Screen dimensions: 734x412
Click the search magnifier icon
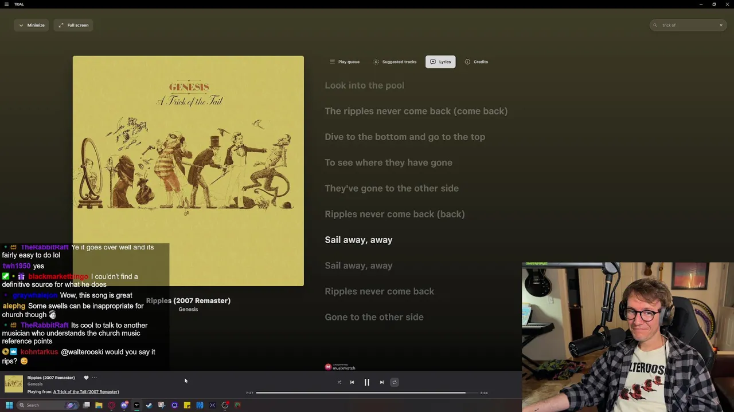coord(655,25)
